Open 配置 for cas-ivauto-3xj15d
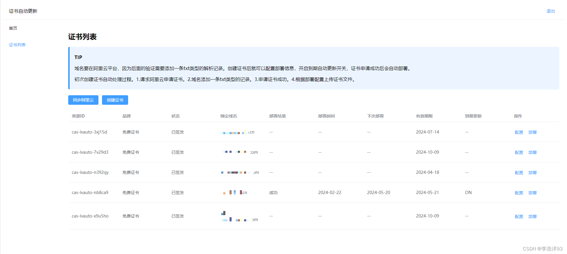The height and width of the screenshot is (254, 567). point(519,132)
